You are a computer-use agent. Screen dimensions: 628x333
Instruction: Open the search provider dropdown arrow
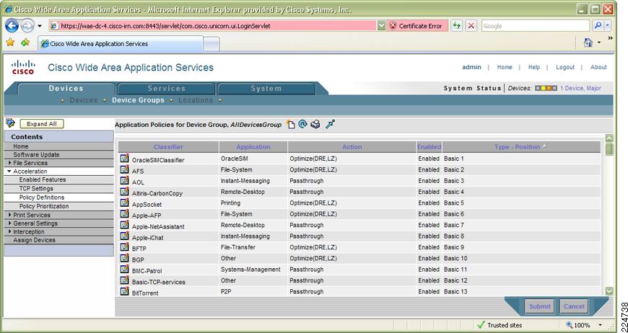(x=608, y=26)
